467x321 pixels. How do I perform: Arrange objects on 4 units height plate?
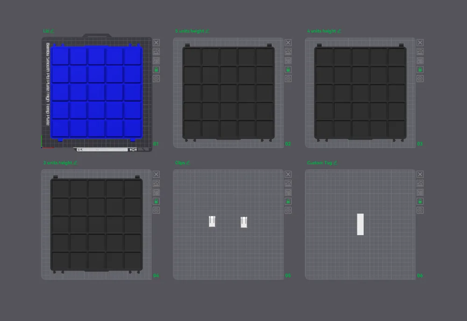pos(420,61)
